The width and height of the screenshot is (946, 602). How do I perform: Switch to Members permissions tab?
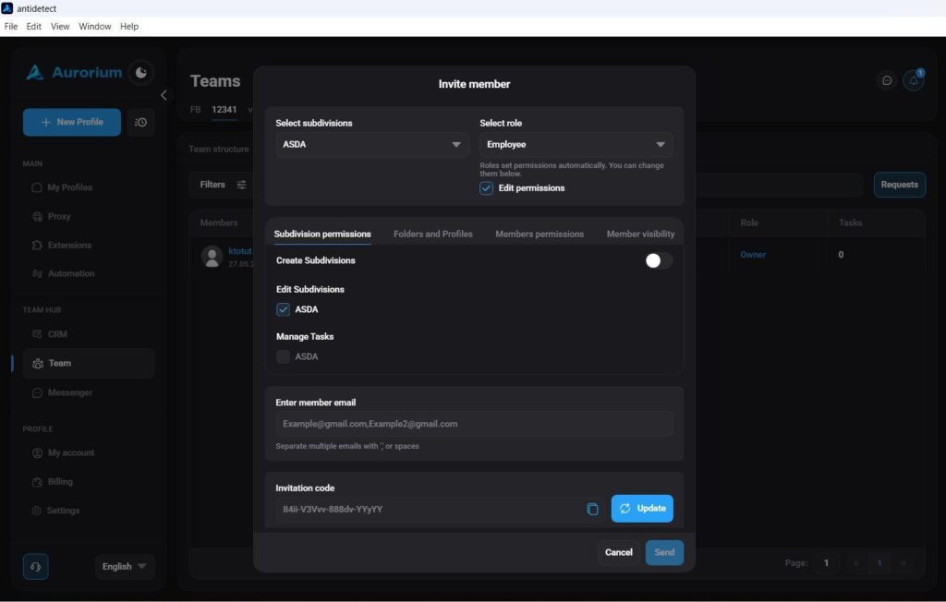point(540,234)
